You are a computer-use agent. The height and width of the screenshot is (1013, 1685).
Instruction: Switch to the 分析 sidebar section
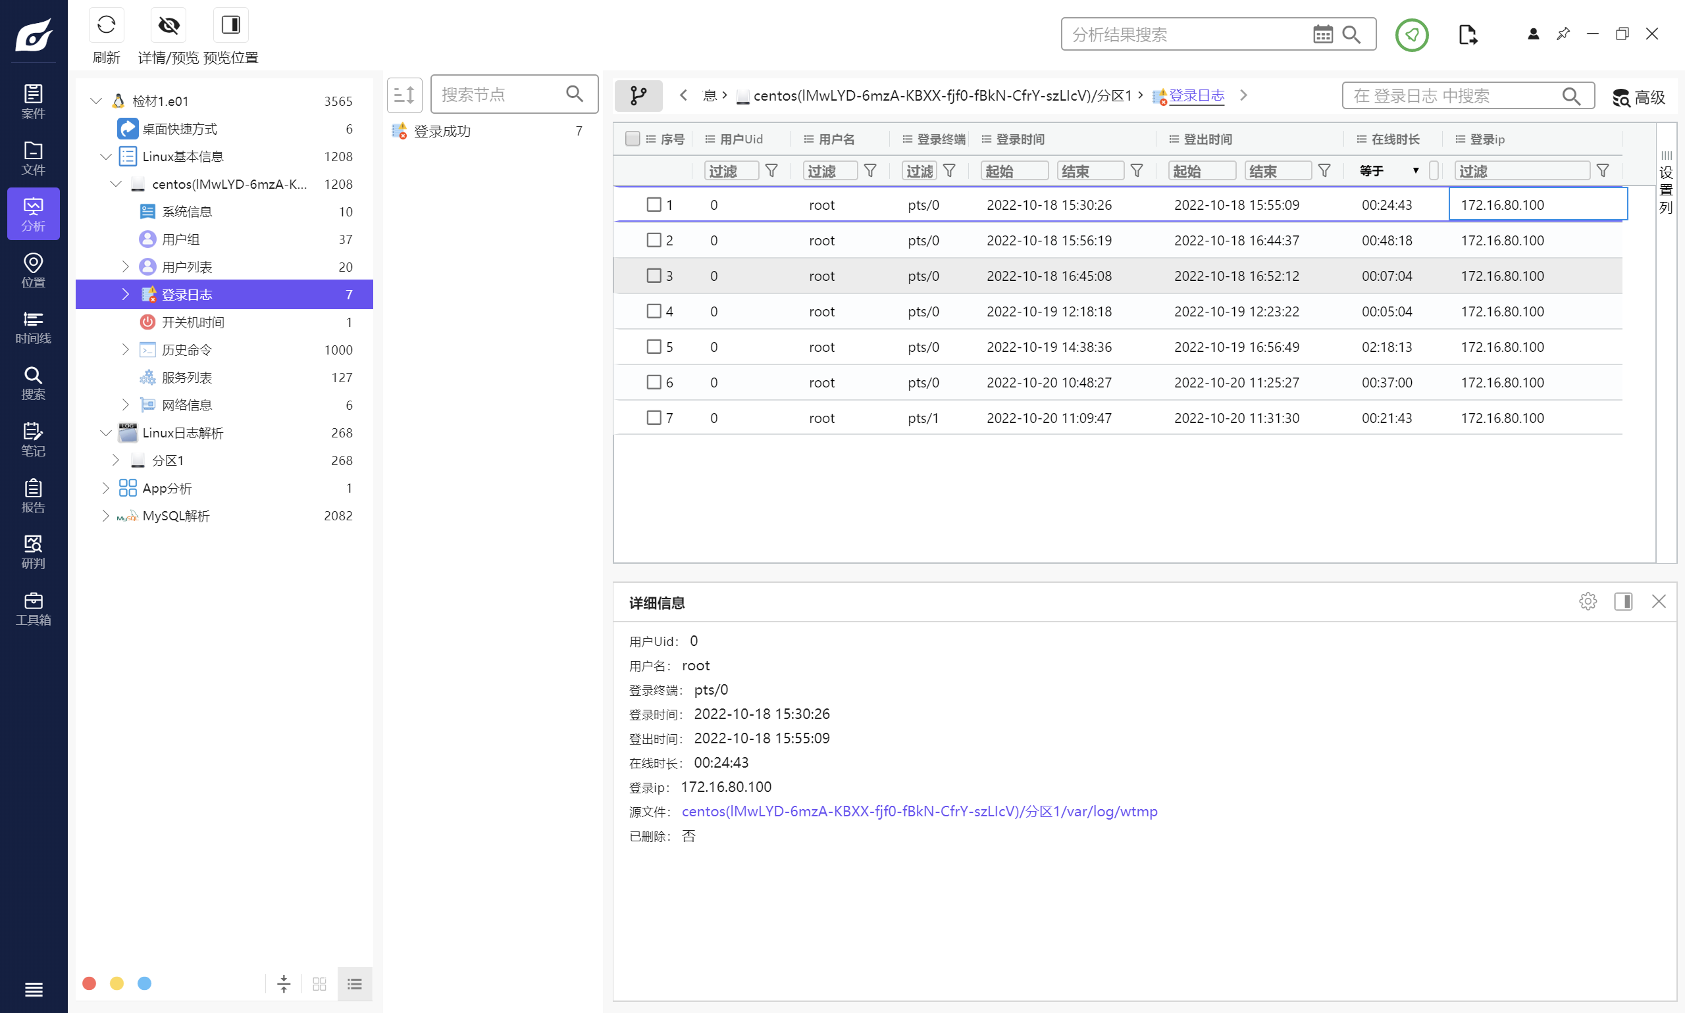click(x=34, y=214)
